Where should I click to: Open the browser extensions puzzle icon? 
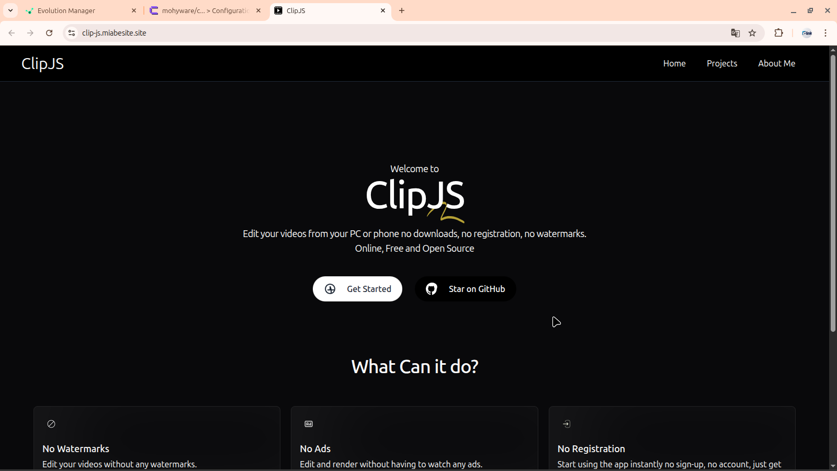point(778,33)
